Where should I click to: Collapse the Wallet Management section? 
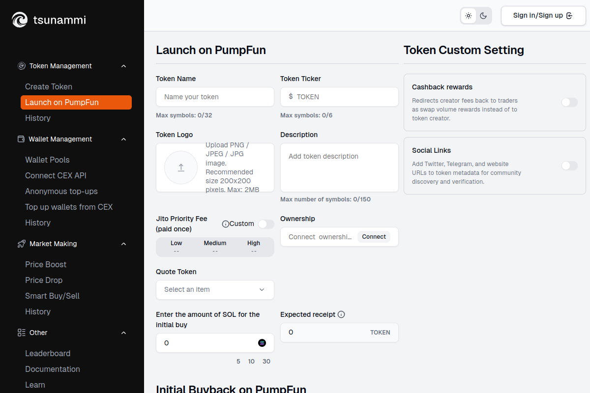[x=123, y=139]
